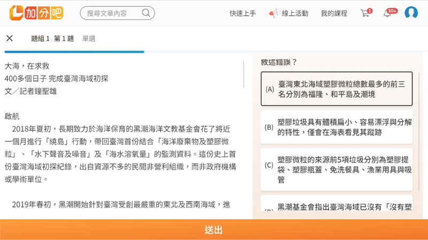Go to 我的課程

(x=334, y=13)
